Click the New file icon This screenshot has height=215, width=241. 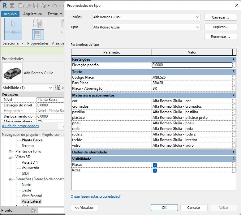tap(21, 6)
